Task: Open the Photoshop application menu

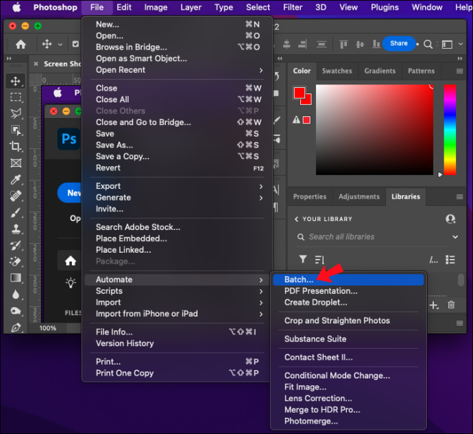Action: (56, 8)
